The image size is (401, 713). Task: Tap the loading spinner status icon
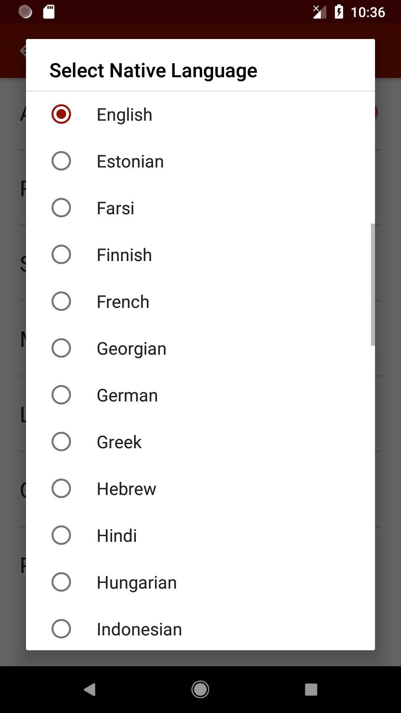(25, 12)
